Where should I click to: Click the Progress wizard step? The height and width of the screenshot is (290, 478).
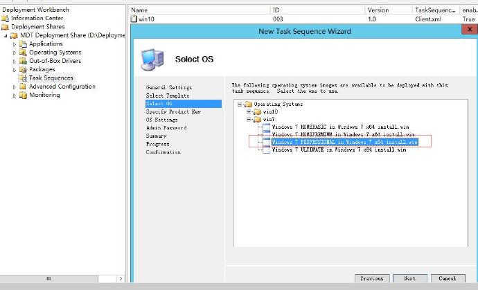157,144
